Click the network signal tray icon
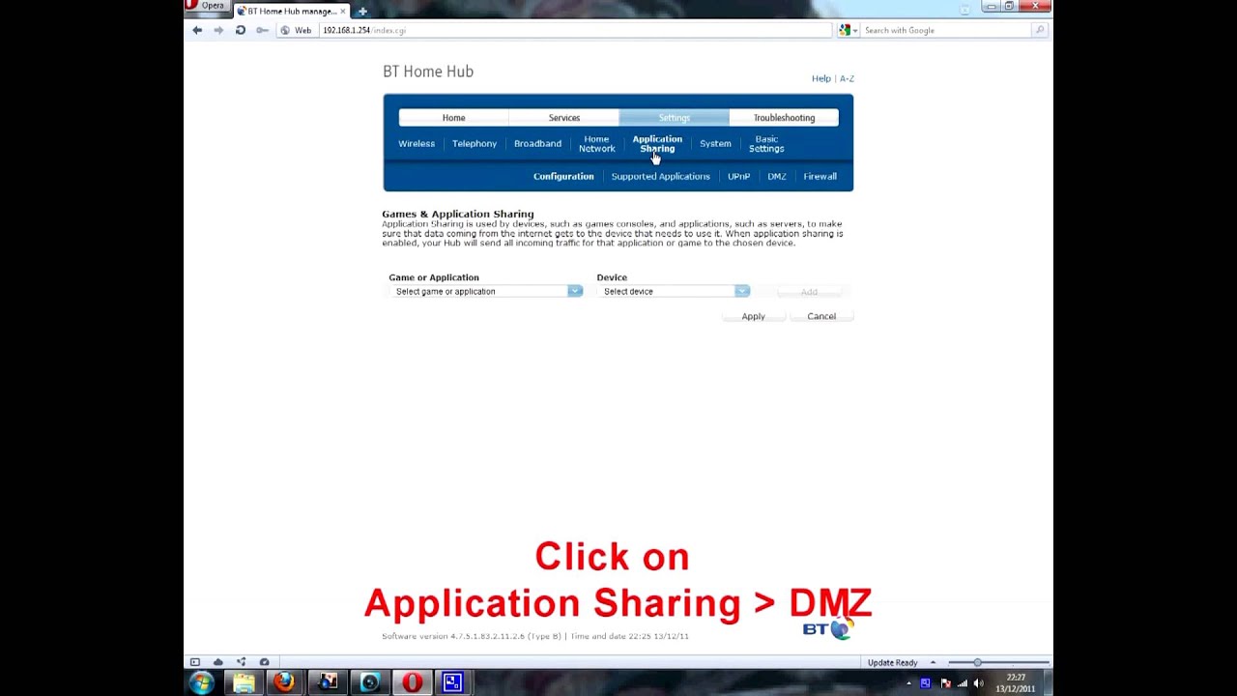The height and width of the screenshot is (696, 1237). click(963, 683)
